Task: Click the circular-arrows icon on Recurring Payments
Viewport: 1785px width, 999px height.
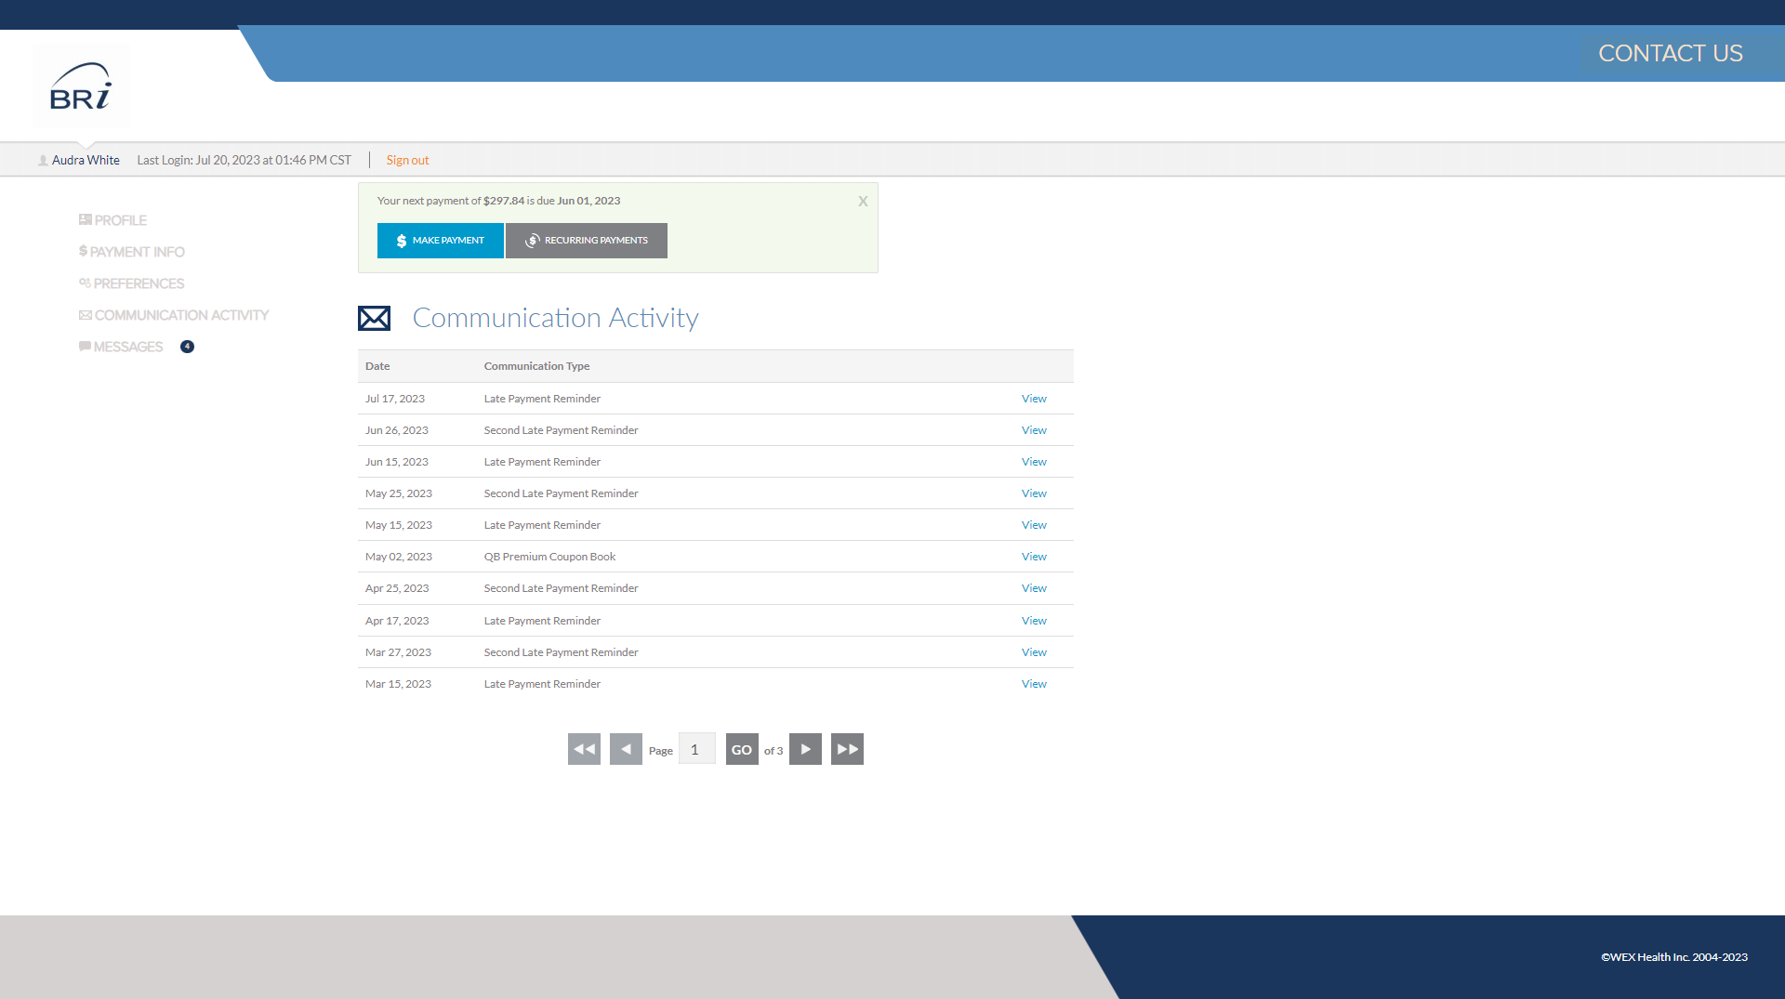Action: tap(532, 240)
